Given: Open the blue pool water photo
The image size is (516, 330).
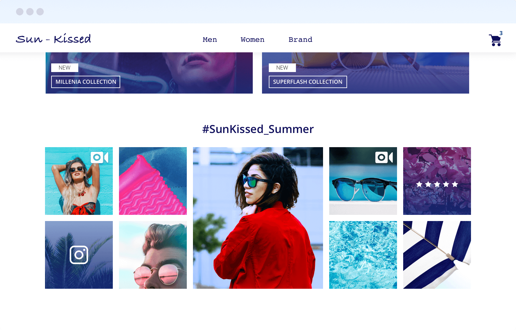Looking at the screenshot, I should point(363,255).
